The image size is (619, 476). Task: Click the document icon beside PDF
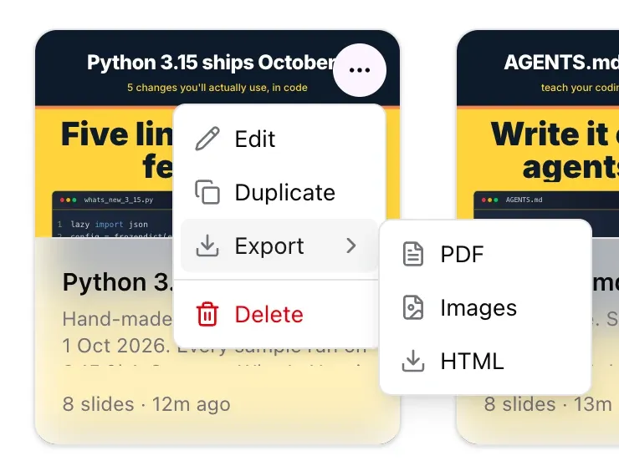413,254
